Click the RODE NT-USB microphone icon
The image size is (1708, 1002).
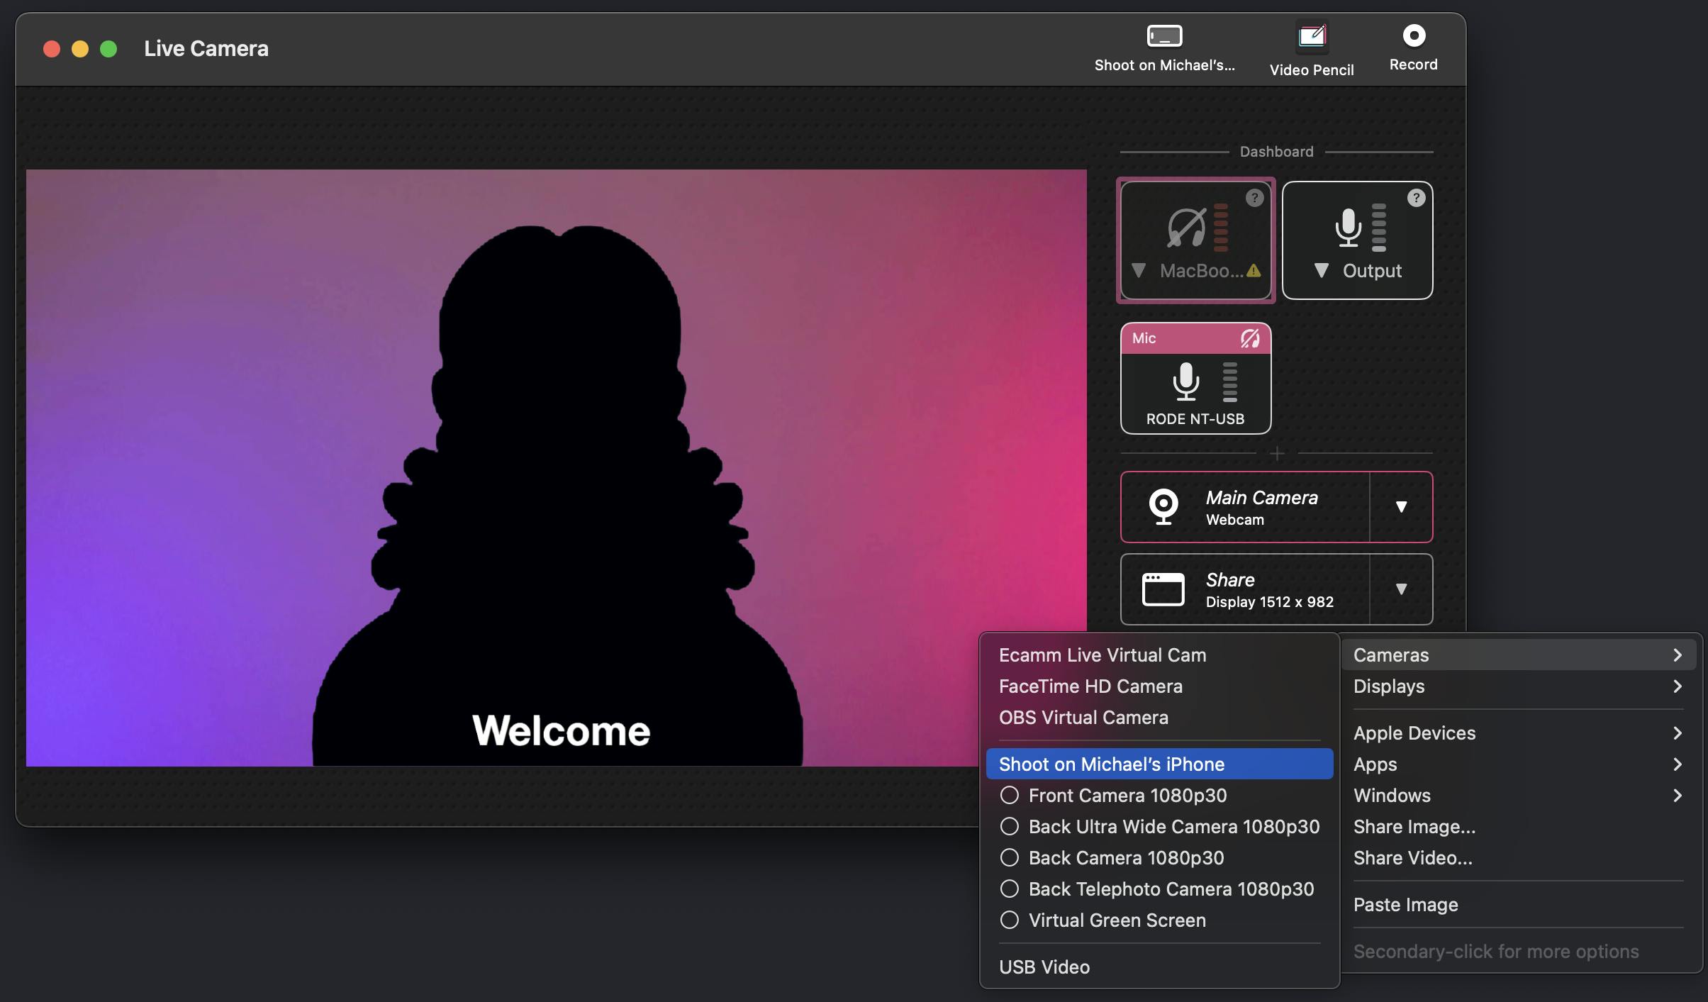pyautogui.click(x=1188, y=379)
